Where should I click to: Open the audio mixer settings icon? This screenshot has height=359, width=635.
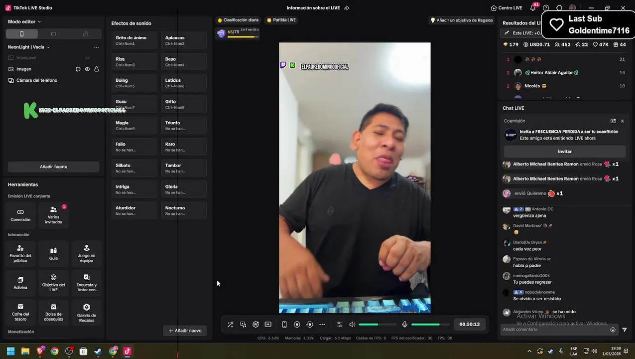(x=340, y=325)
